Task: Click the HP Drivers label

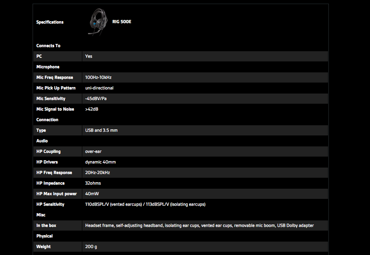Action: click(47, 162)
